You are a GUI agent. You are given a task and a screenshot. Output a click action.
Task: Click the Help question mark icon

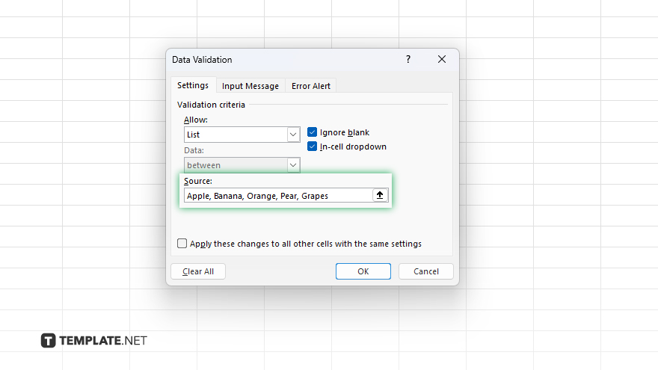(x=408, y=59)
